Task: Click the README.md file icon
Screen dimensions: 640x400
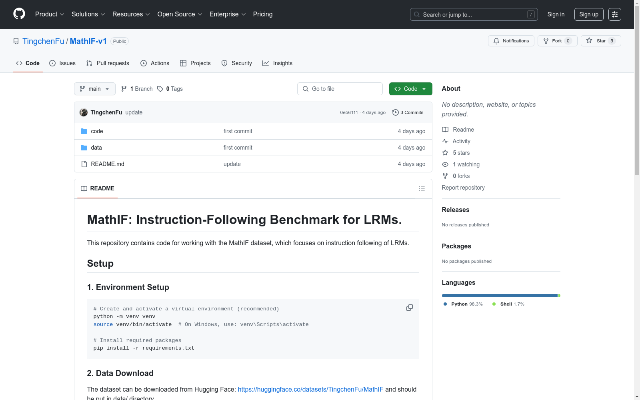Action: (84, 164)
